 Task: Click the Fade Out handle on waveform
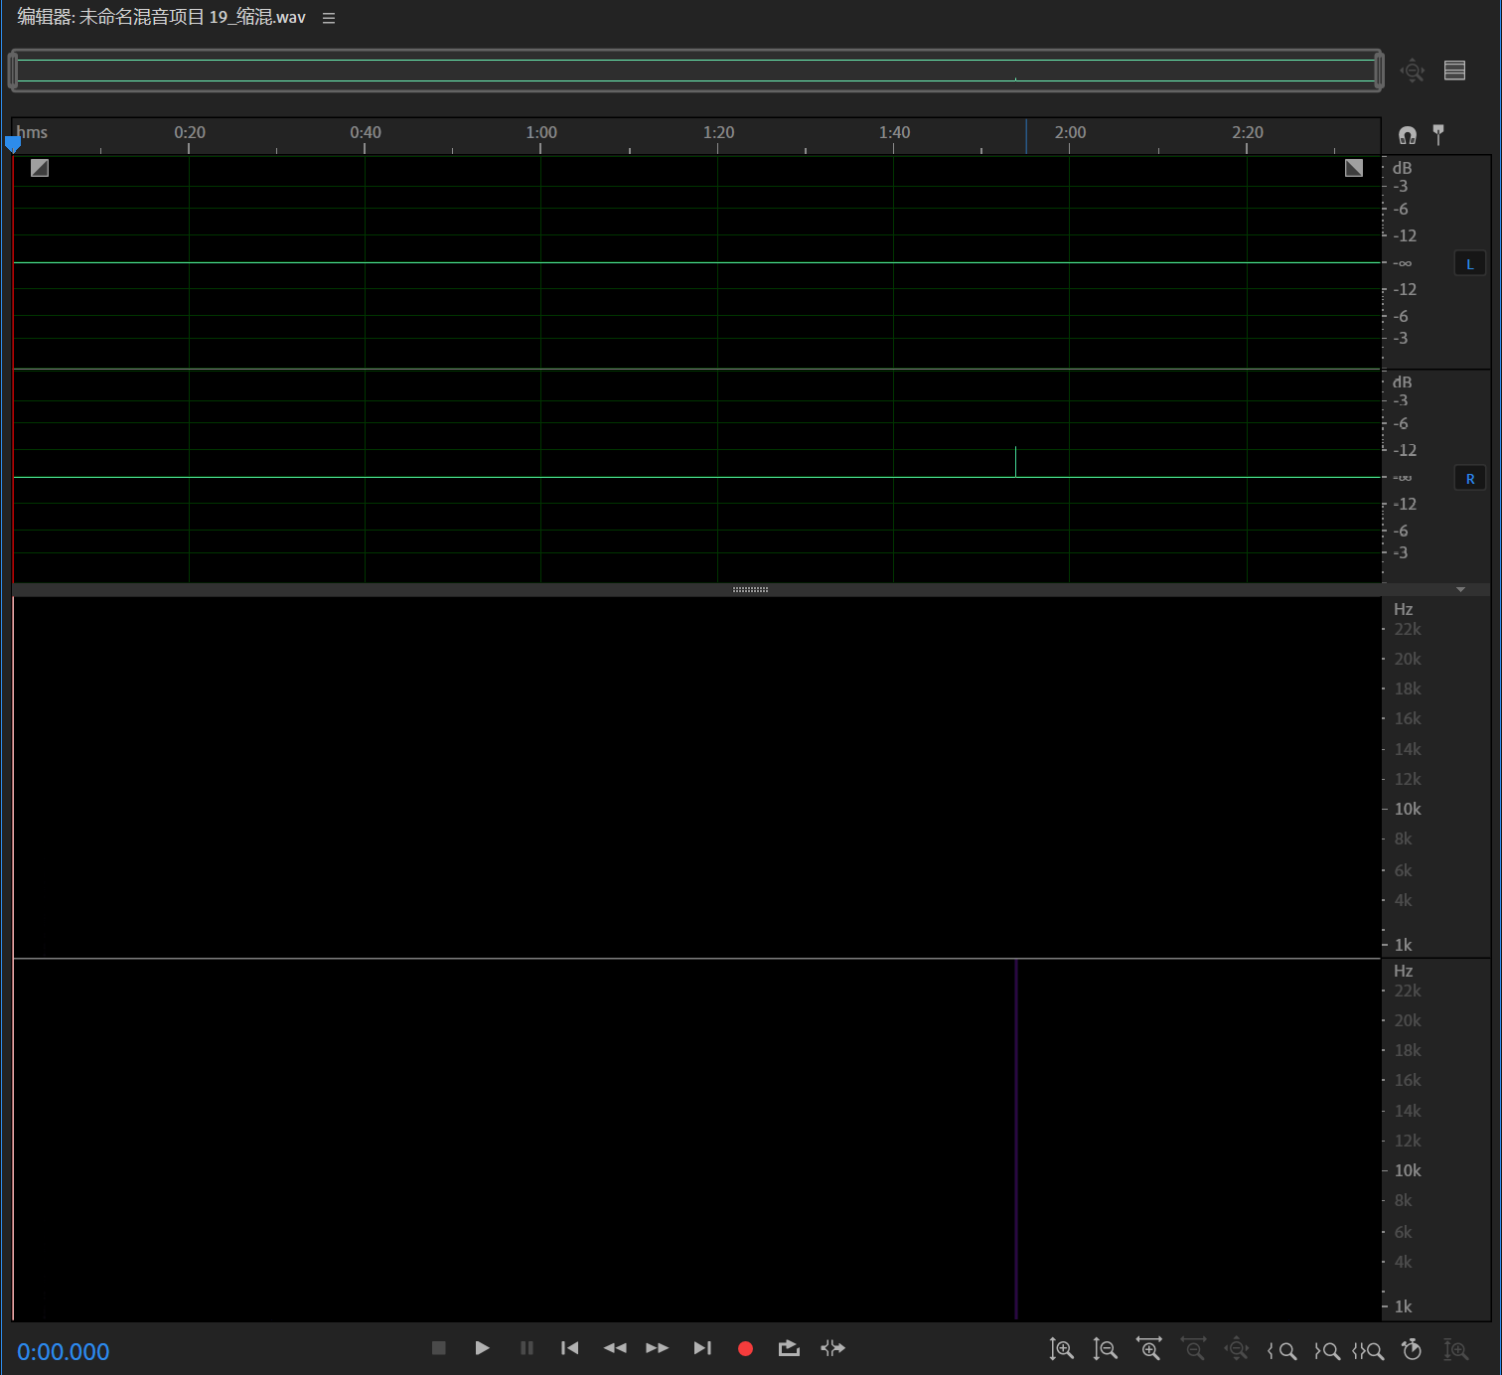(x=1353, y=168)
